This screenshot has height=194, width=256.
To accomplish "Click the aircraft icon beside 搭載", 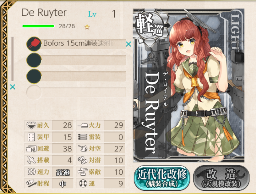I will [31, 160].
